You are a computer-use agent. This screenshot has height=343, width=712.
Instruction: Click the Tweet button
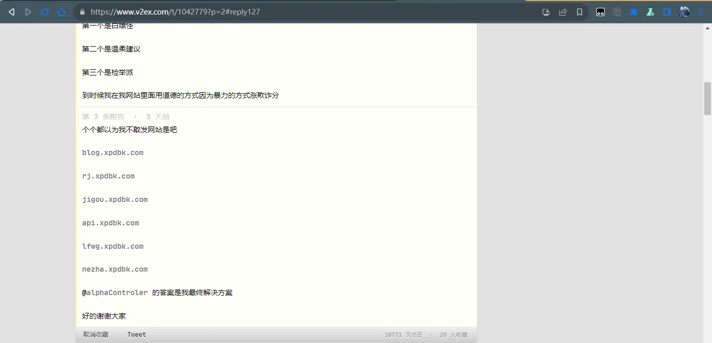coord(136,334)
